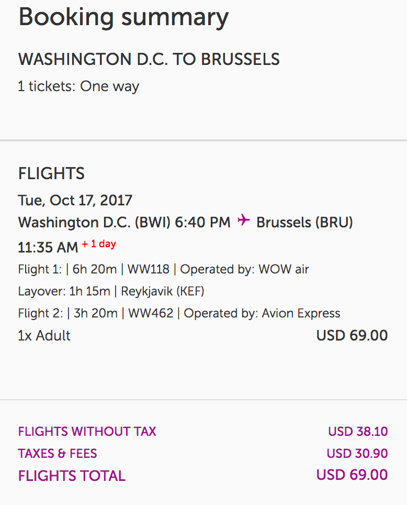Click the Washington D.C. (BWI) 6:40 PM departure
This screenshot has width=407, height=505.
(x=124, y=223)
